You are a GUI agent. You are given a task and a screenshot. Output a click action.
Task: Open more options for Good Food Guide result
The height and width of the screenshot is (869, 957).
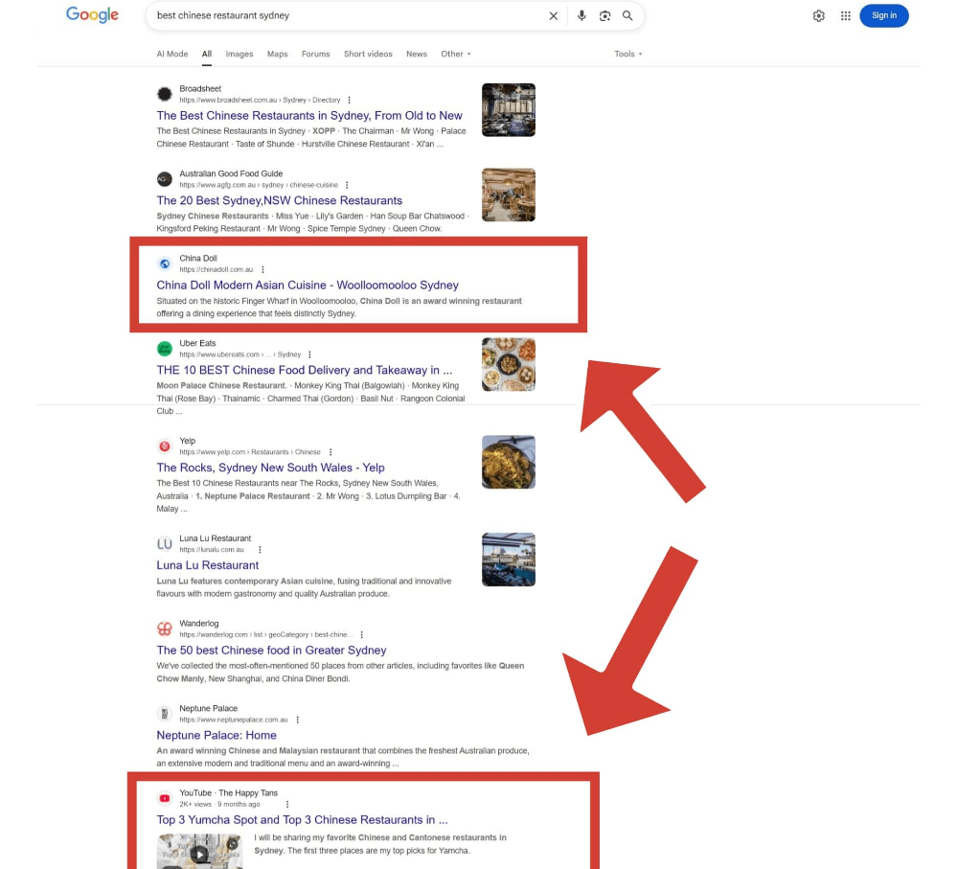pyautogui.click(x=347, y=185)
